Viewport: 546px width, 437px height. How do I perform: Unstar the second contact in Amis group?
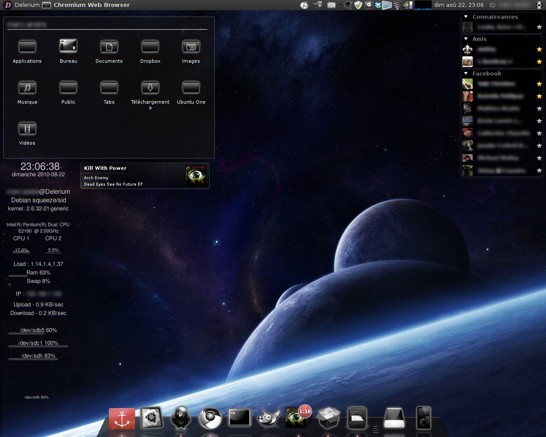[539, 62]
